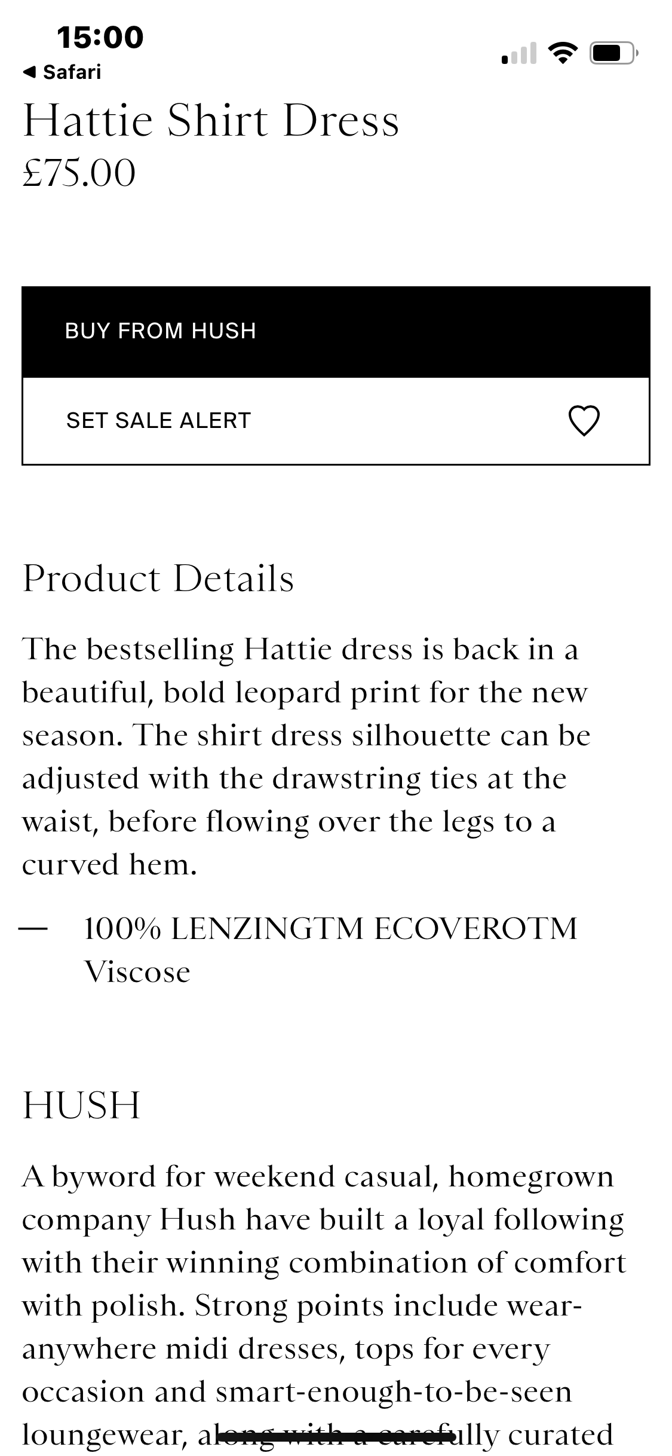
Task: Tap the £75.00 price
Action: 79,173
